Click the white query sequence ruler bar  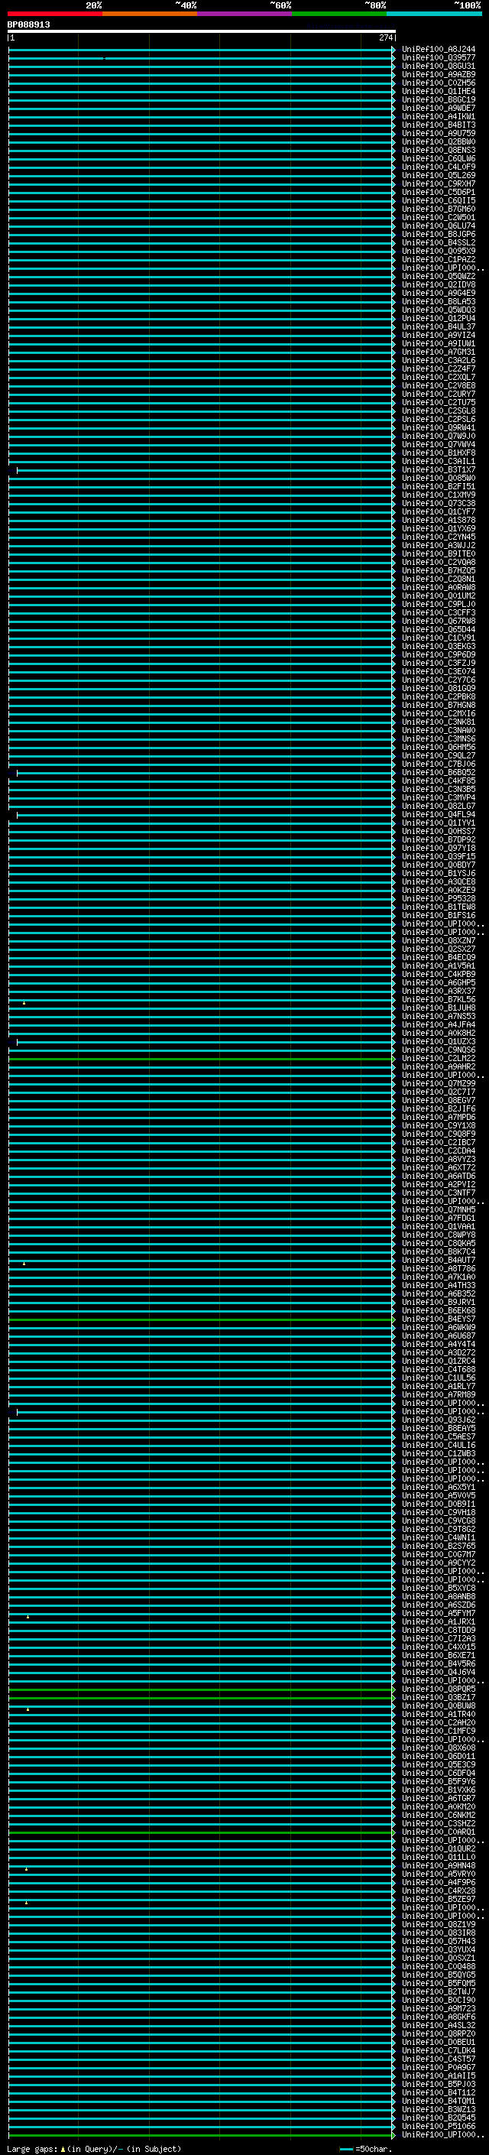coord(202,32)
